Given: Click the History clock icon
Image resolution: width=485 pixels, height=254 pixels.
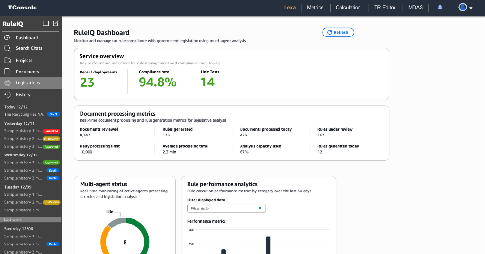Looking at the screenshot, I should pos(7,95).
